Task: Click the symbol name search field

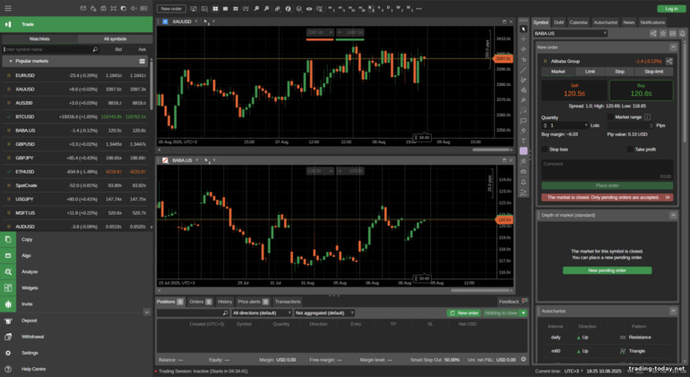Action: click(50, 50)
